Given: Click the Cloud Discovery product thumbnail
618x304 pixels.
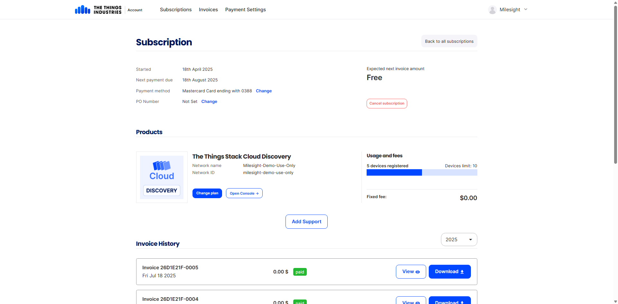Looking at the screenshot, I should tap(162, 177).
